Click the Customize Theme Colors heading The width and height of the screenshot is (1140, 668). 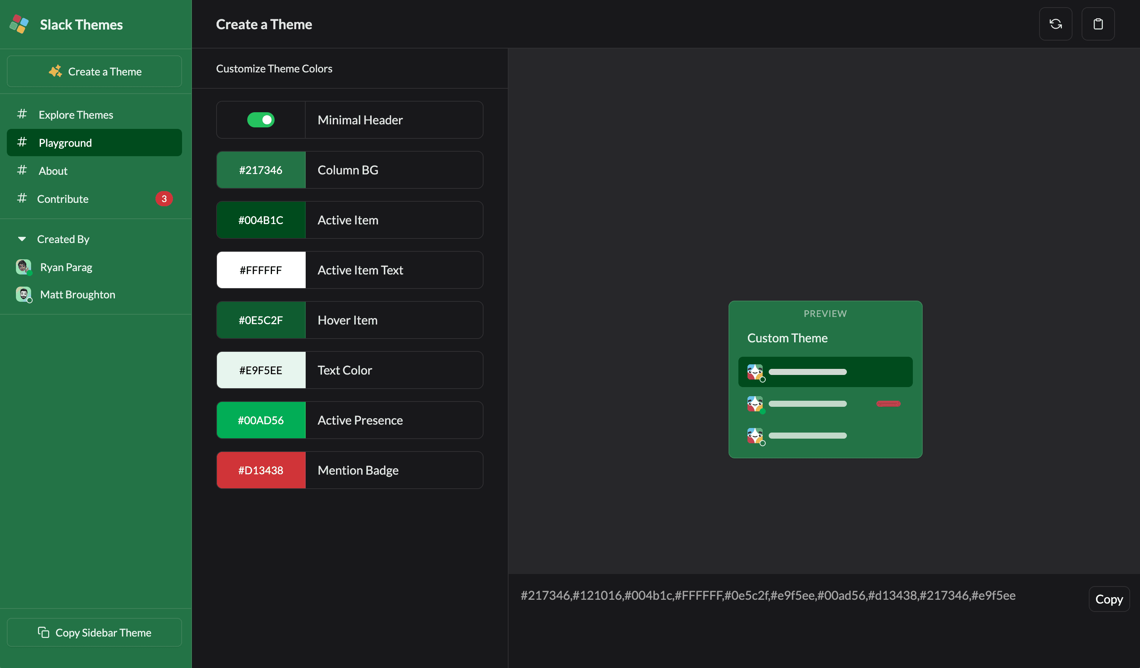point(274,68)
